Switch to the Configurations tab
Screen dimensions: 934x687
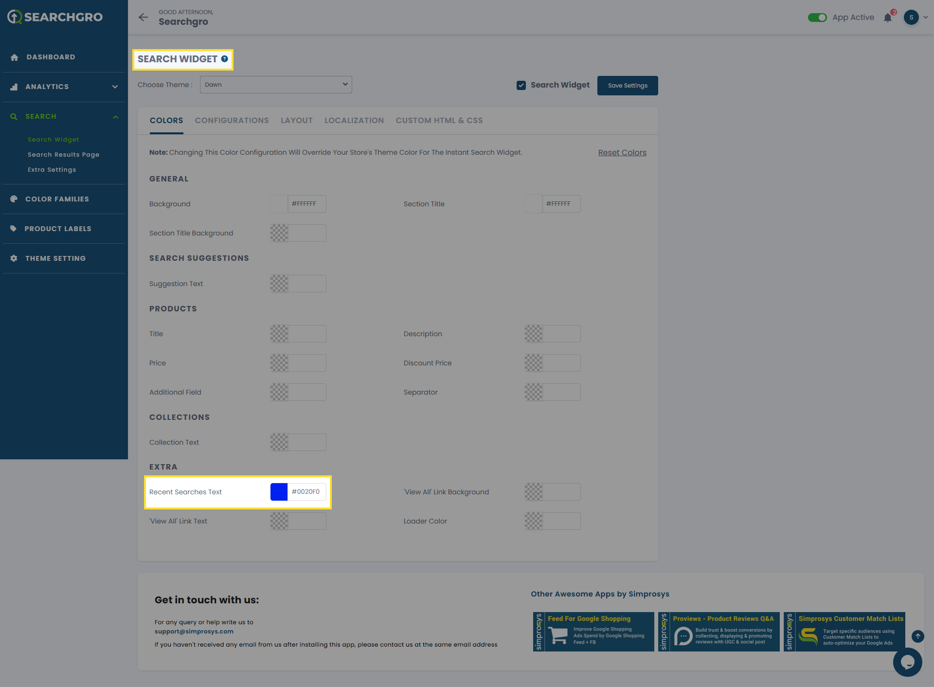[232, 121]
